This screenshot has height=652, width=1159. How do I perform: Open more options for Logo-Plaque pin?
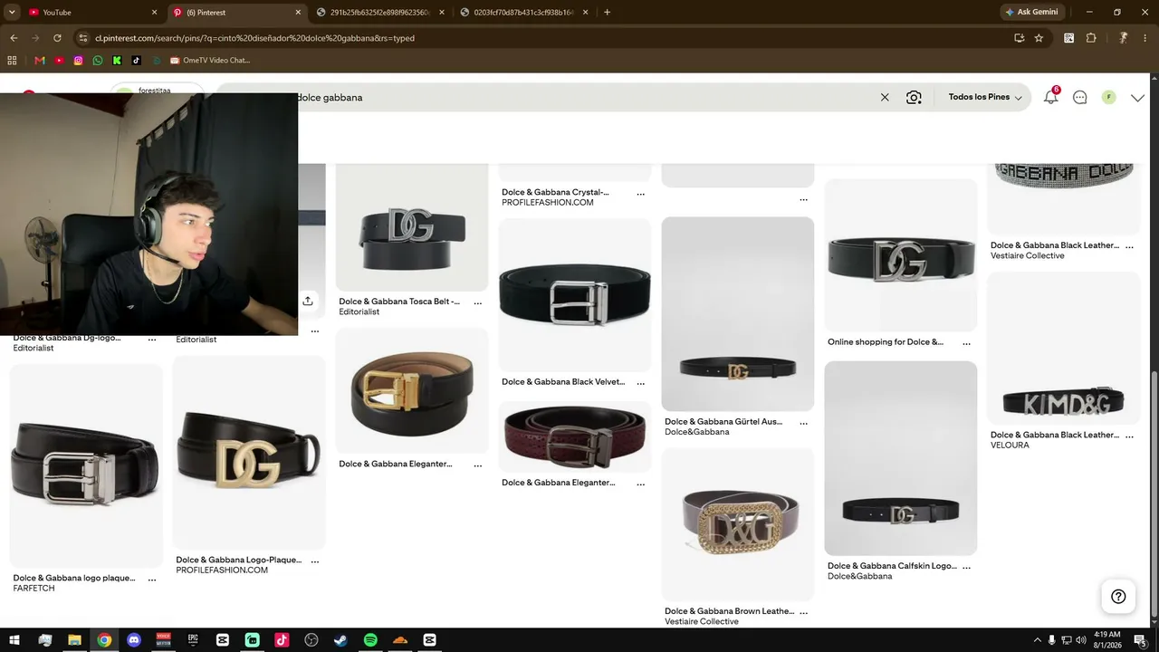tap(315, 561)
